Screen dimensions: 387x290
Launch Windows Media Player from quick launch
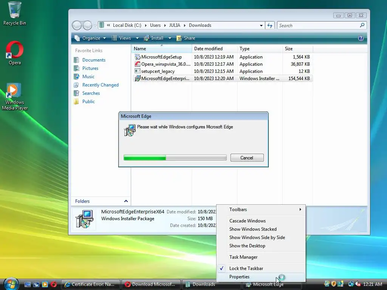[x=45, y=284]
